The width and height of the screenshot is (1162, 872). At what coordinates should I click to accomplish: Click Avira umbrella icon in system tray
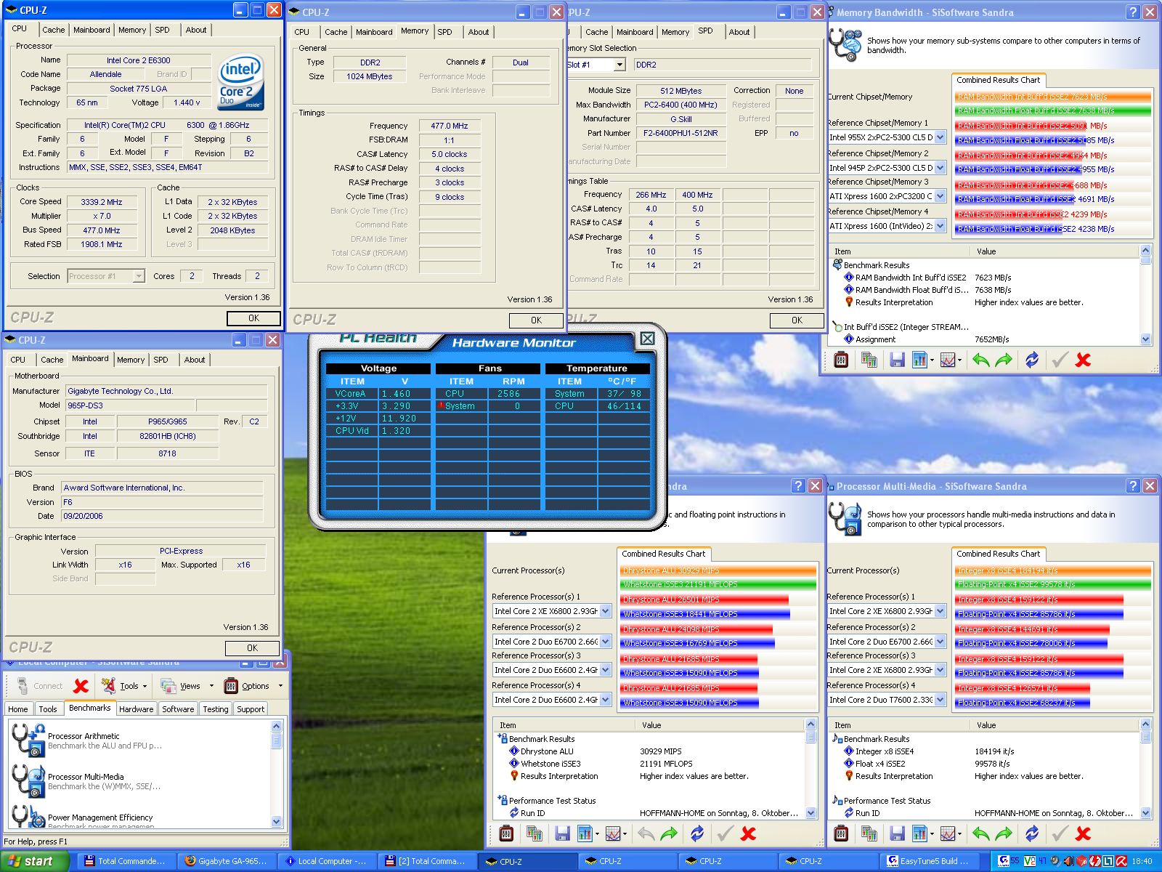1121,861
